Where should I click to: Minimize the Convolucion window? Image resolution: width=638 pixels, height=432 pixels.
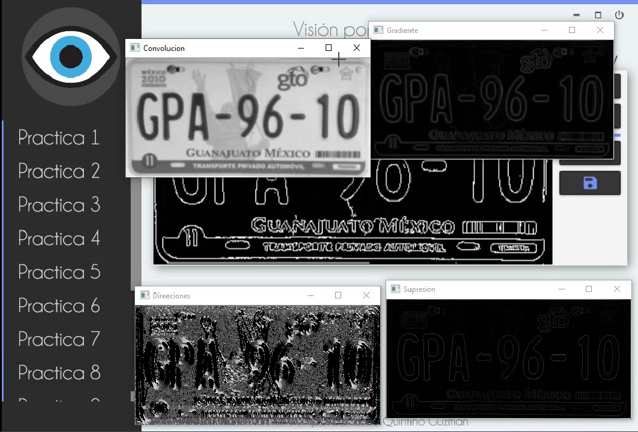tap(301, 48)
